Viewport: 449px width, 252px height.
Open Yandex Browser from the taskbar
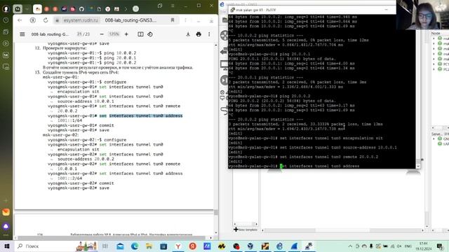click(x=177, y=246)
